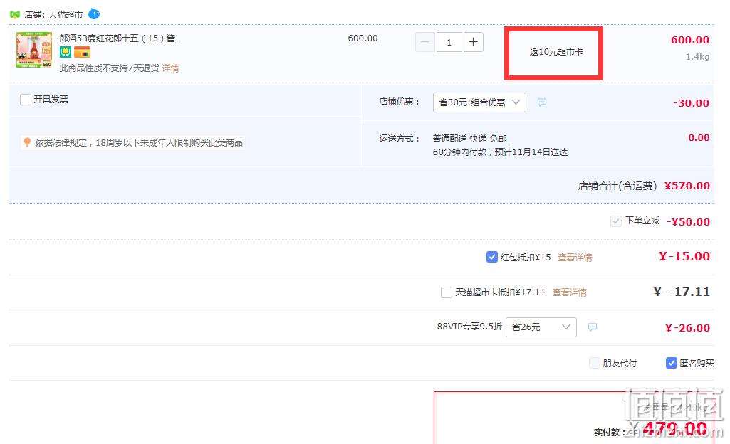
Task: Click the -30.00 store discount amount
Action: [692, 103]
